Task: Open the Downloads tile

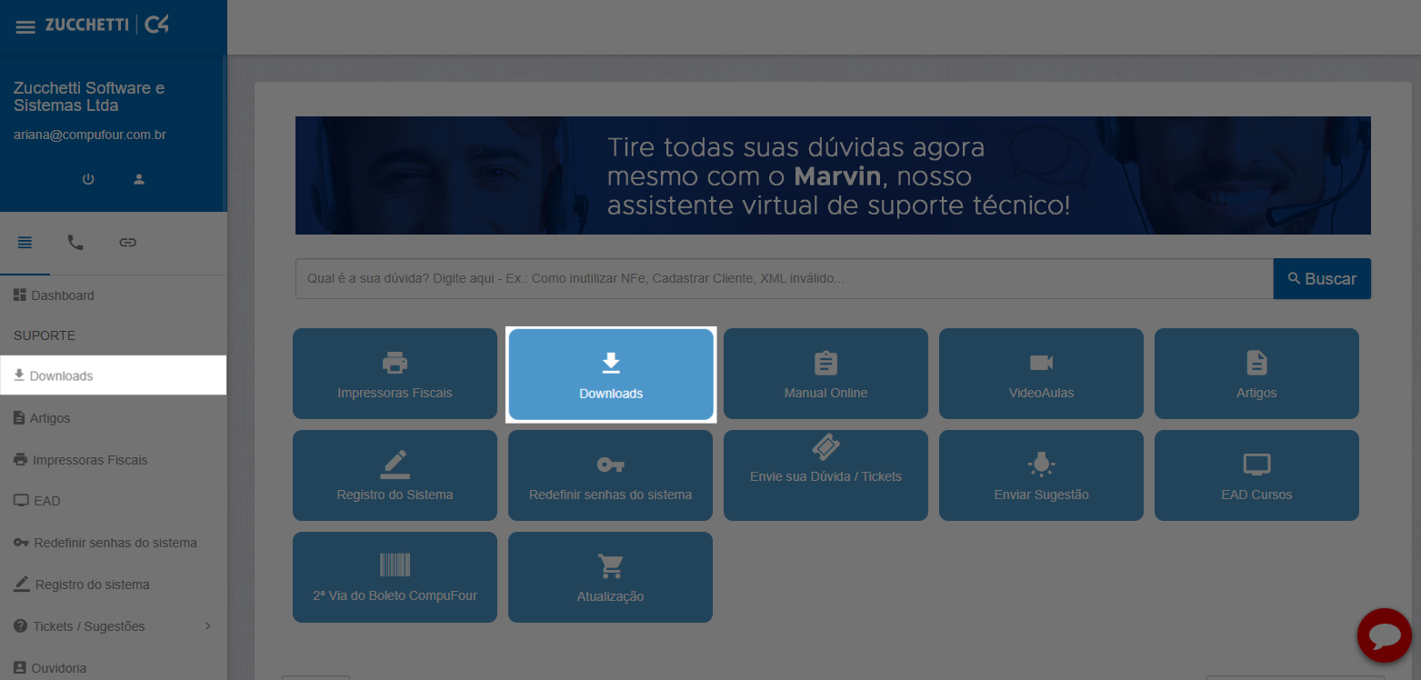Action: coord(611,375)
